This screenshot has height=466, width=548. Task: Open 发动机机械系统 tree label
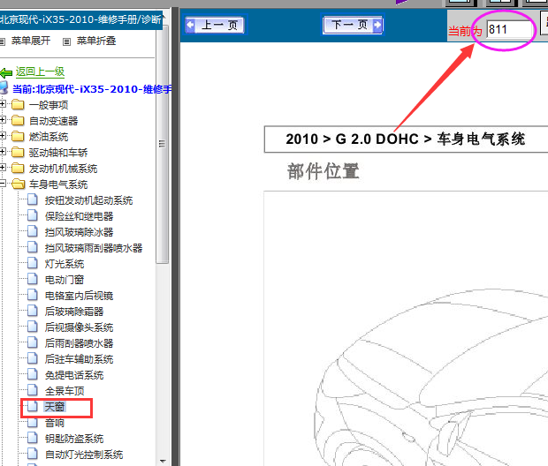tap(64, 169)
